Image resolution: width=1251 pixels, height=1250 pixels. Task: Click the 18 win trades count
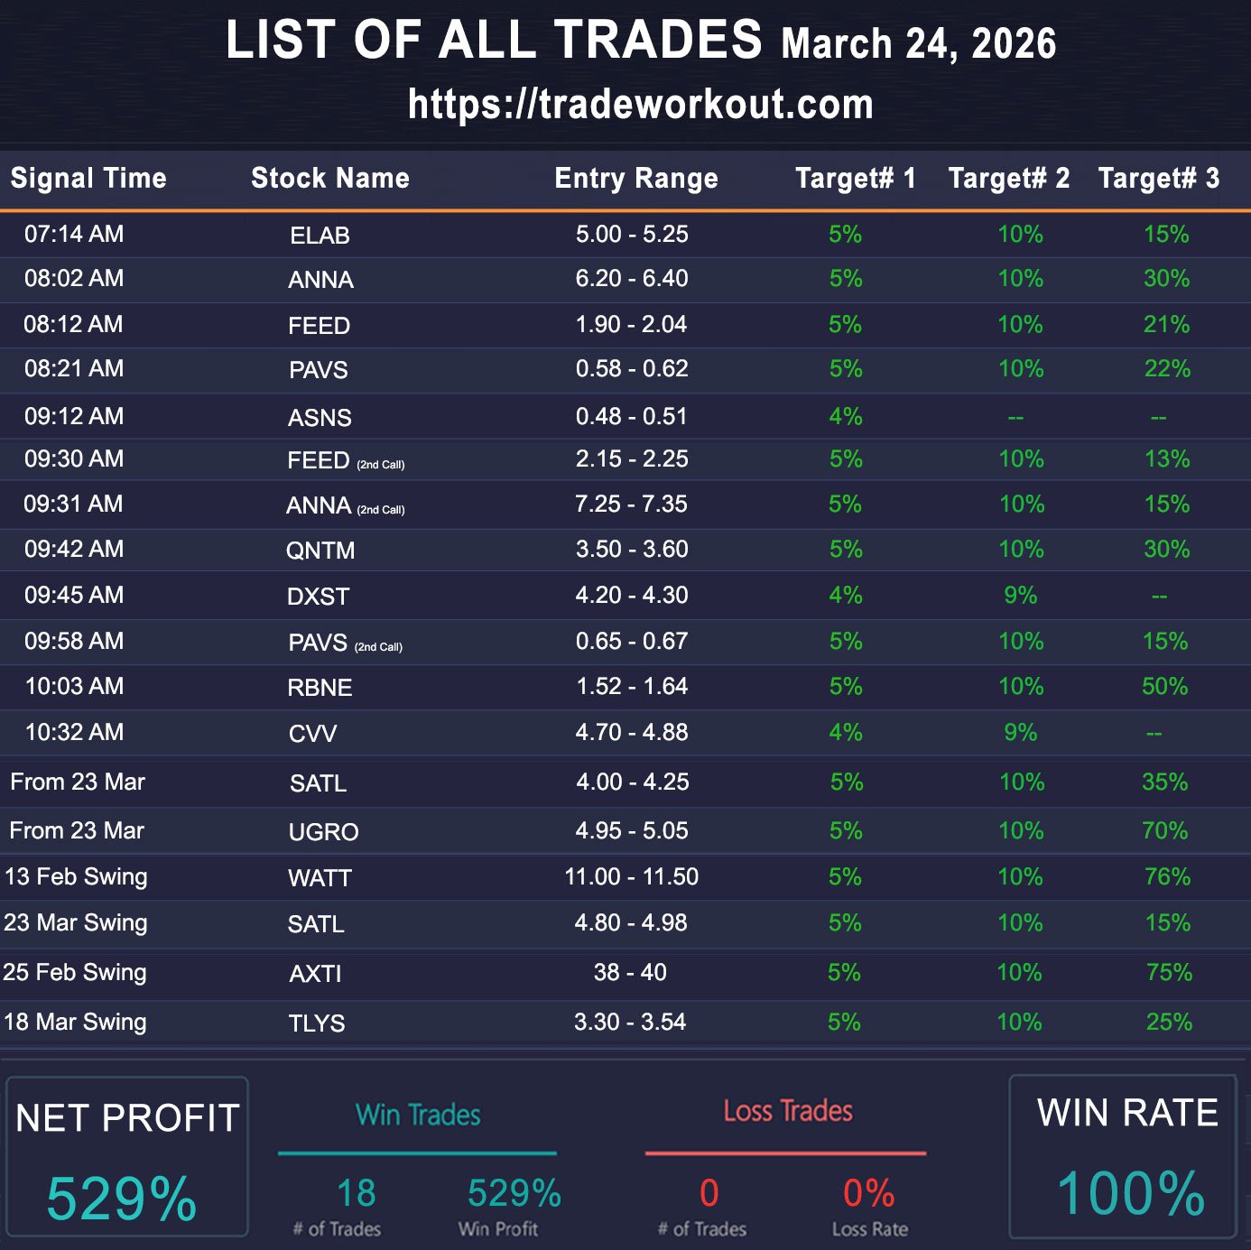pyautogui.click(x=356, y=1193)
